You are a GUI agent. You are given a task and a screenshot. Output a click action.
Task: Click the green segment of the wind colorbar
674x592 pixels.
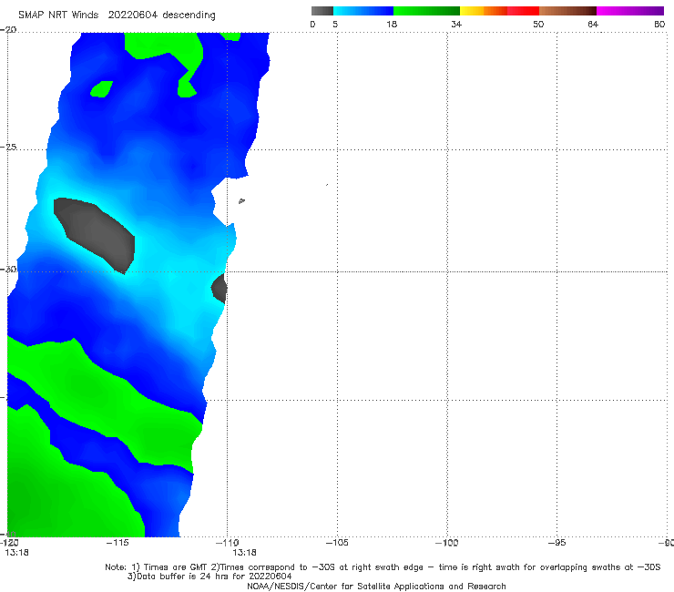click(x=426, y=11)
